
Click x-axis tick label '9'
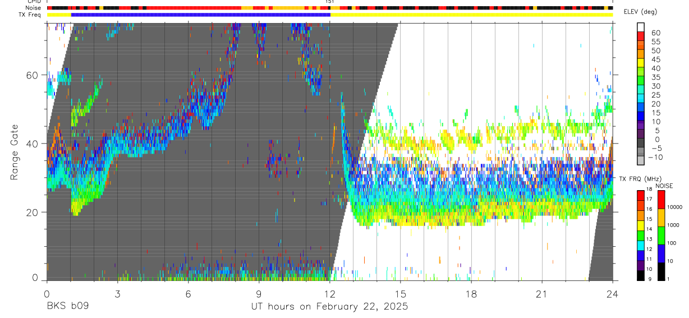tap(259, 293)
